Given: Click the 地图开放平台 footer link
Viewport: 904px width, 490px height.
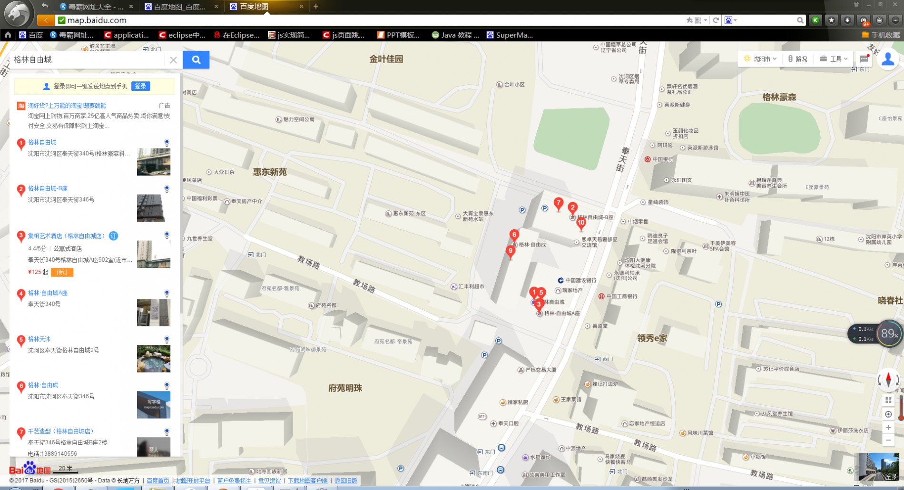Looking at the screenshot, I should click(x=193, y=480).
